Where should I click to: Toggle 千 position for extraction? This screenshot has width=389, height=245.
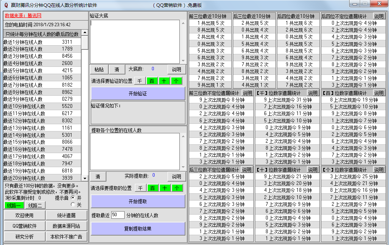141,188
